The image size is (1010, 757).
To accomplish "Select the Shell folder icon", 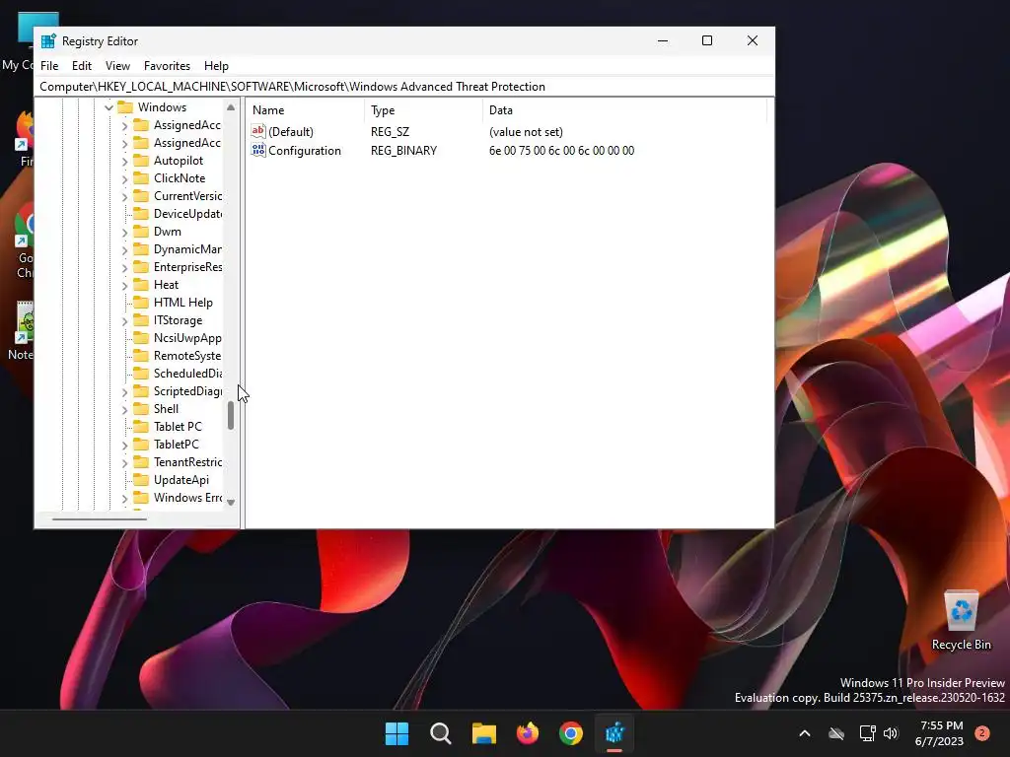I will (140, 409).
